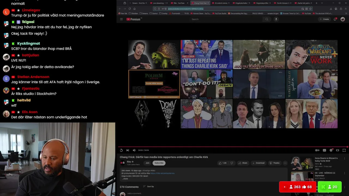The height and width of the screenshot is (196, 349).
Task: Open World of Warcraft Will Never Work thumbnail
Action: coord(311,54)
